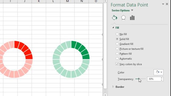
Task: Select the Pattern fill option
Action: [x=117, y=54]
